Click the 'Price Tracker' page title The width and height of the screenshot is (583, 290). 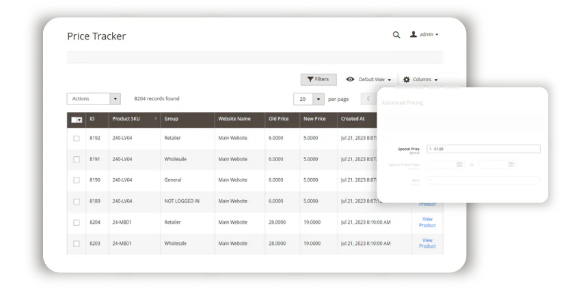point(96,36)
